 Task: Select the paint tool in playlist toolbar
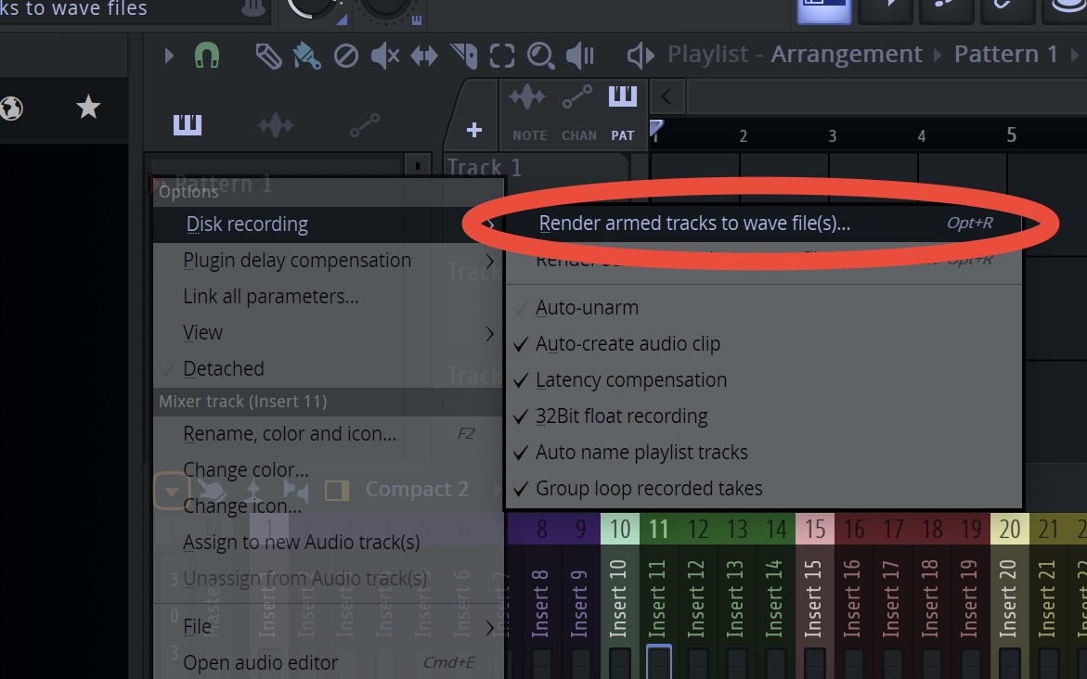306,54
